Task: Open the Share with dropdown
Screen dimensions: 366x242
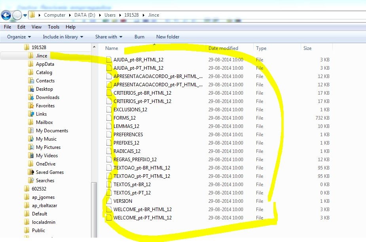Action: (108, 37)
